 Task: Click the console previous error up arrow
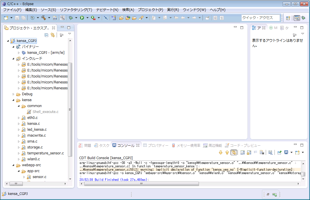point(227,152)
